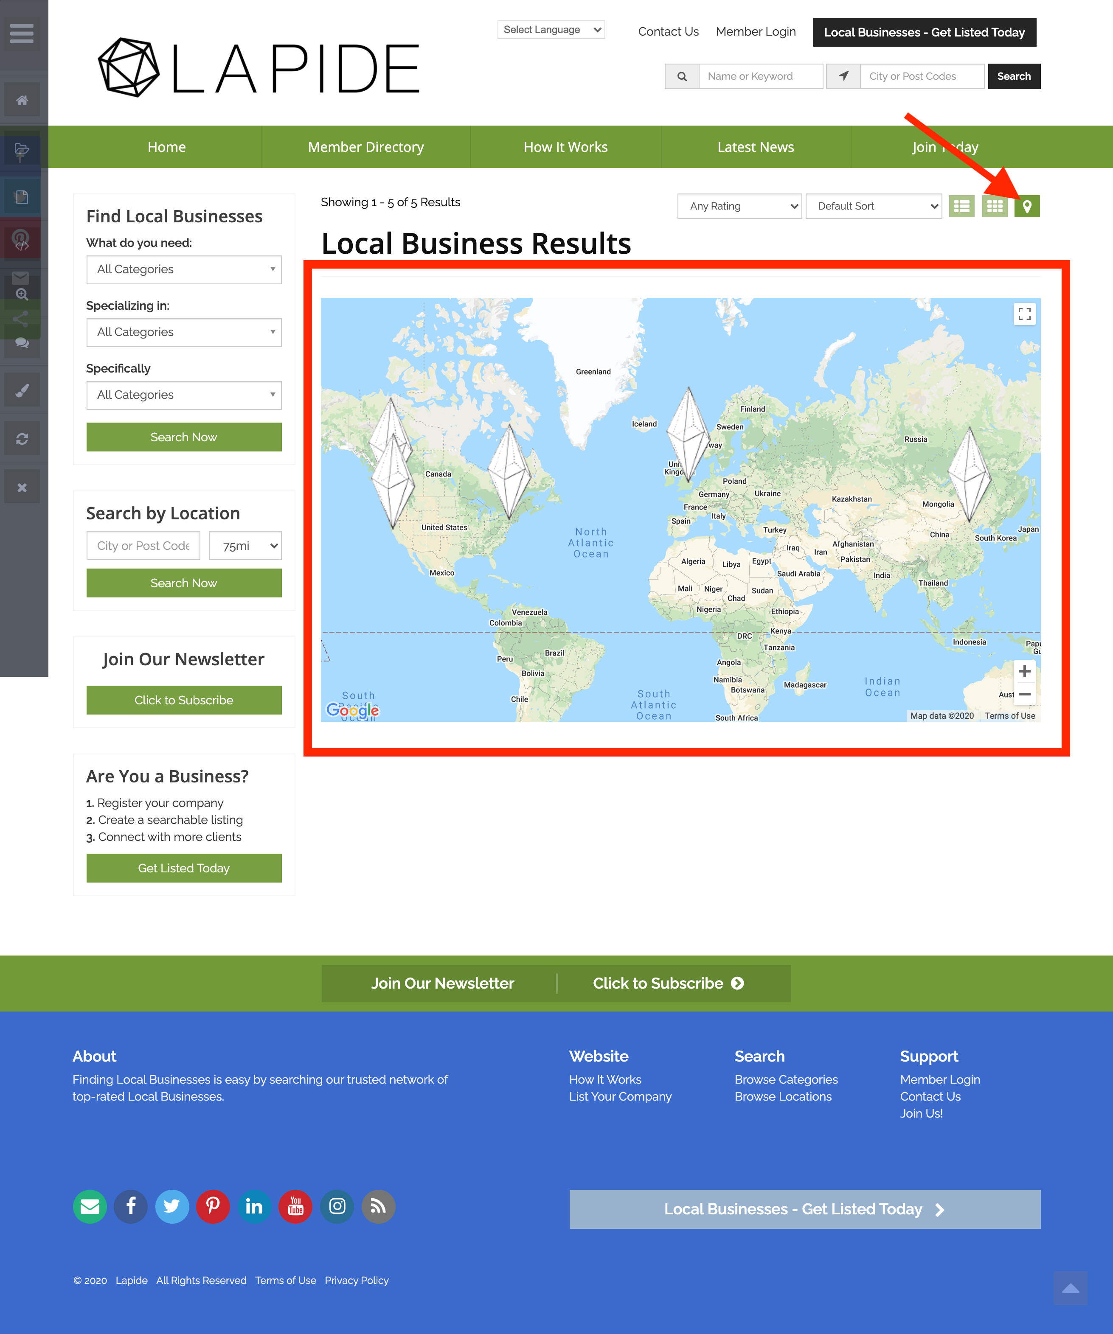Click the Name or Keyword search field
The width and height of the screenshot is (1113, 1334).
[x=760, y=76]
